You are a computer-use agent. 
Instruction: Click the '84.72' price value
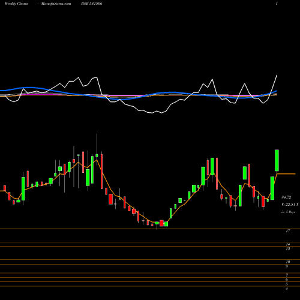point(286,197)
